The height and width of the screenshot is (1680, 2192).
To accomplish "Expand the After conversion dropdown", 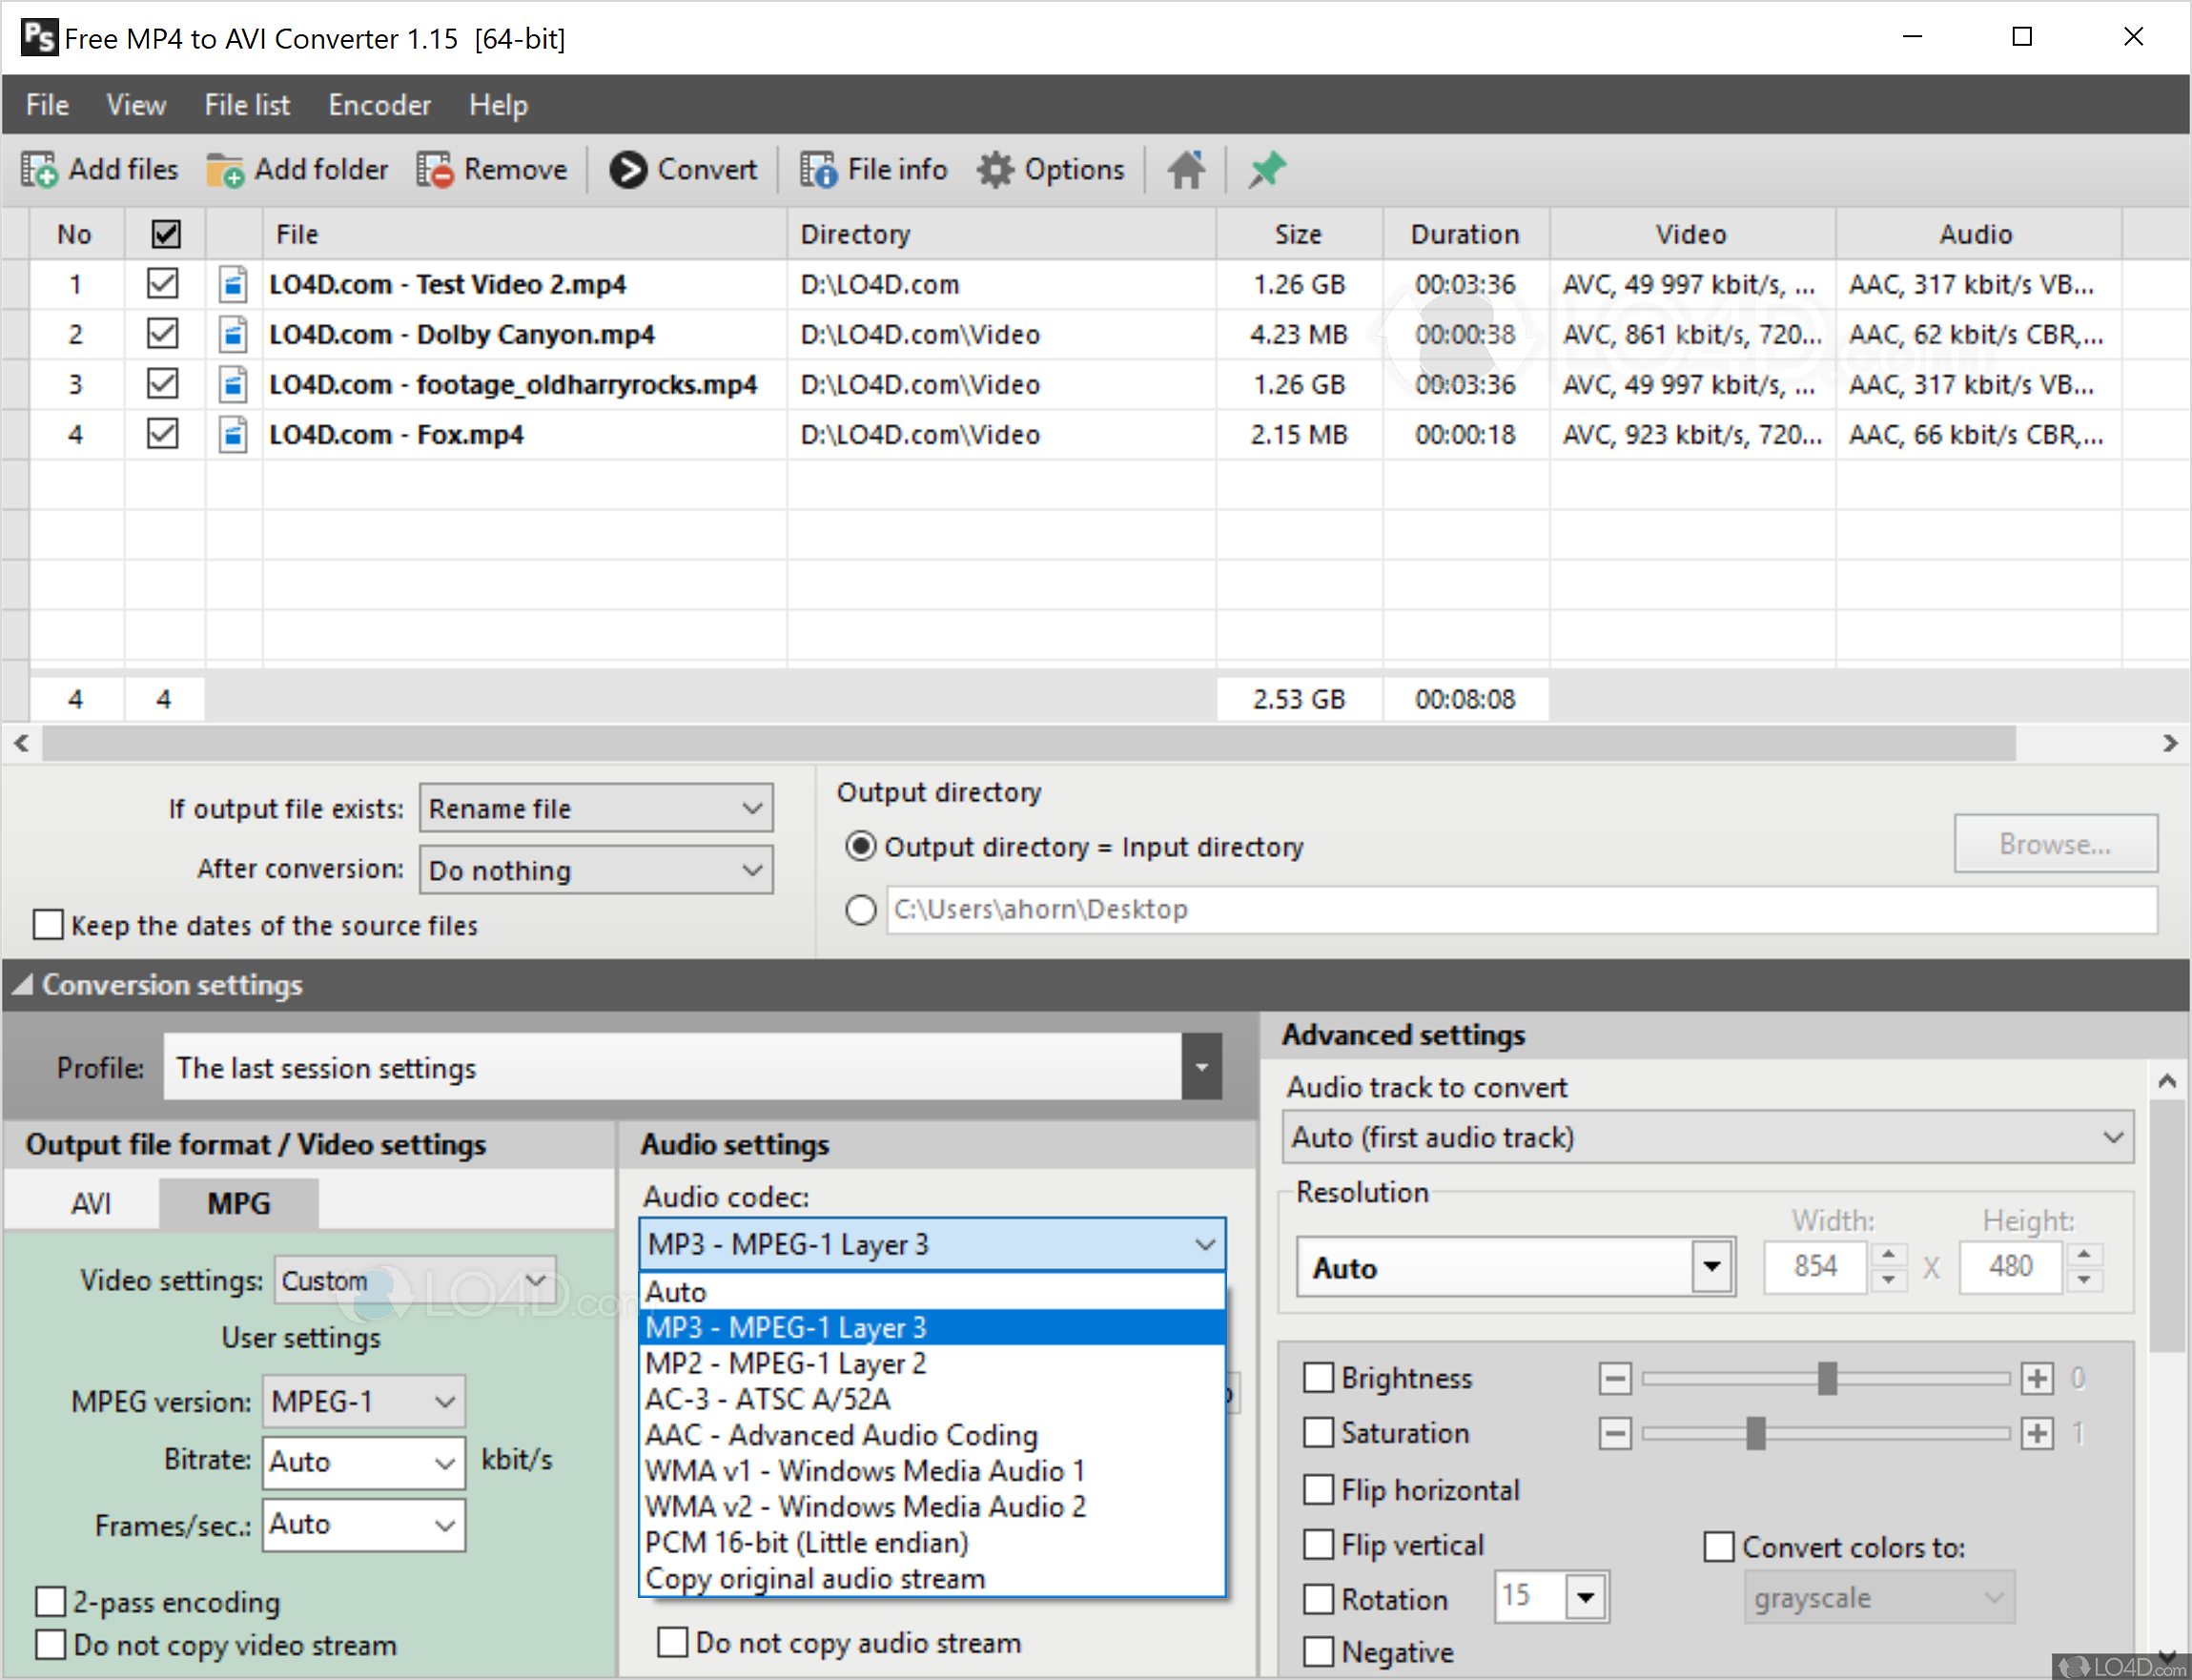I will 595,870.
